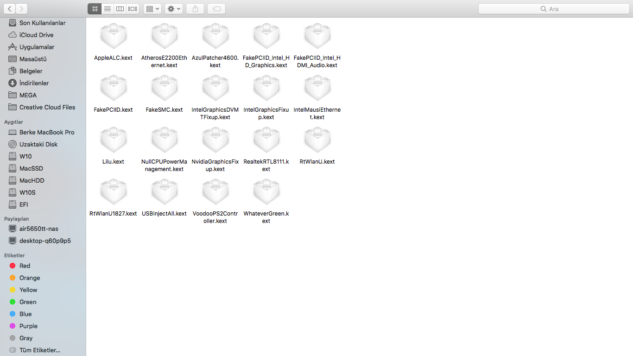This screenshot has height=356, width=633.
Task: Open iCloud Drive in sidebar
Action: point(36,35)
